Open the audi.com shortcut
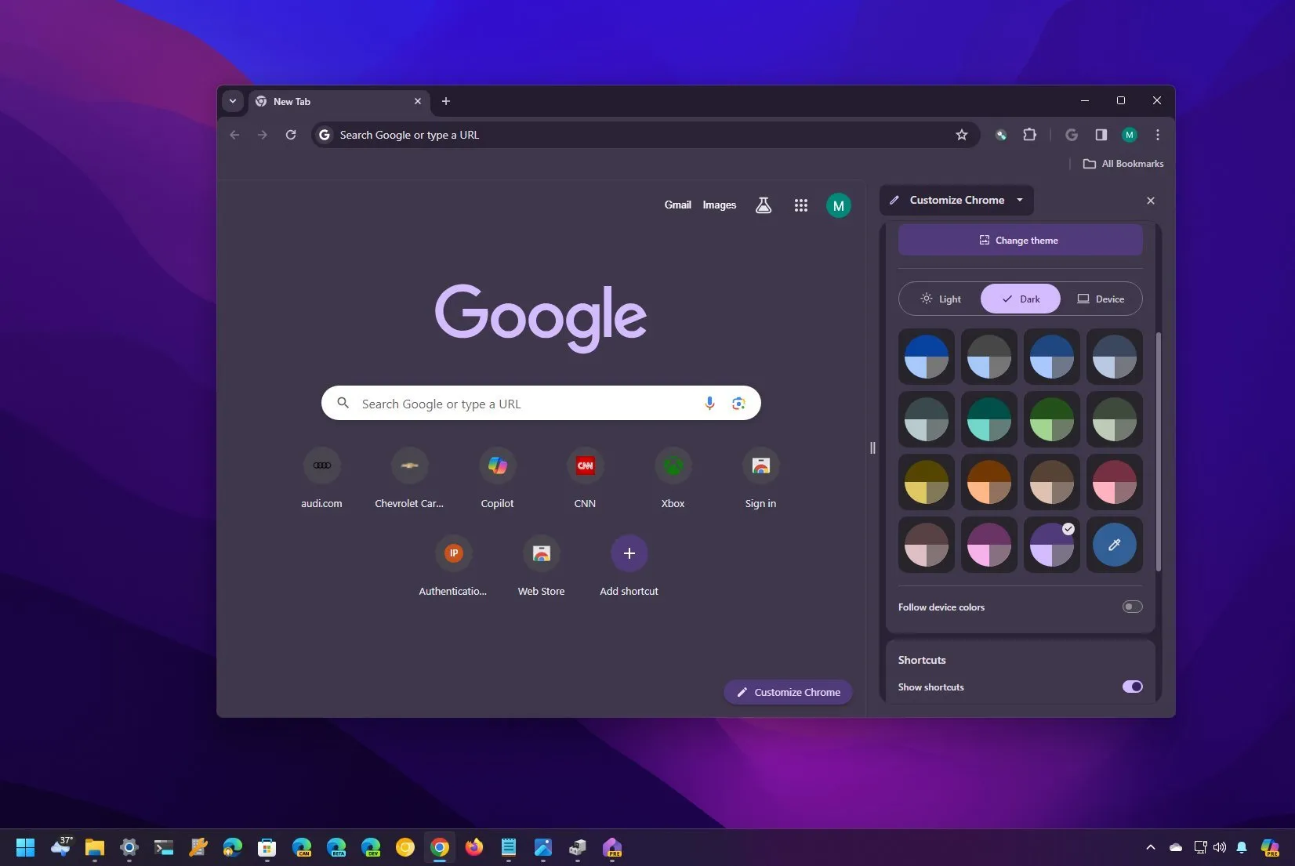The height and width of the screenshot is (866, 1295). (x=322, y=478)
